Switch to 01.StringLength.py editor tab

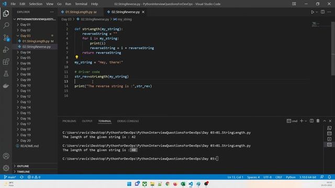click(81, 12)
